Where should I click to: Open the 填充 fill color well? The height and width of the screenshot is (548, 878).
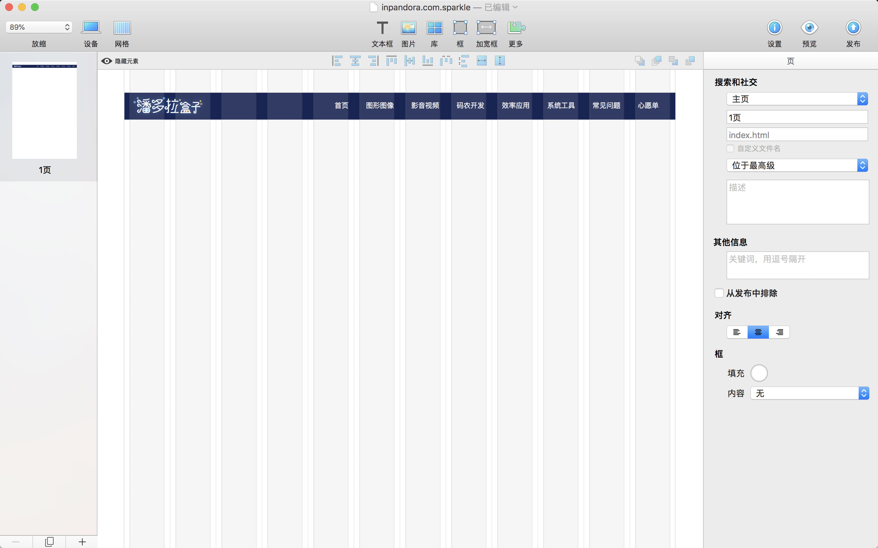click(759, 373)
